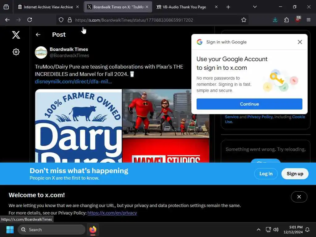Dismiss the Welcome to x.com banner
The image size is (316, 237).
point(299,197)
